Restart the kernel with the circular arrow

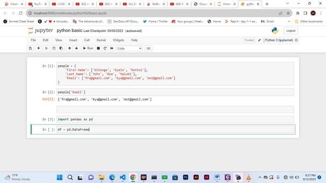pos(105,48)
